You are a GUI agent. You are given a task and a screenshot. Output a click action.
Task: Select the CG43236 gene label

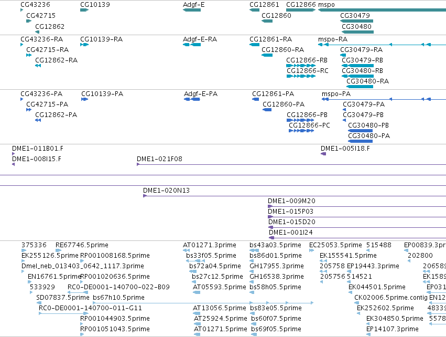[35, 5]
